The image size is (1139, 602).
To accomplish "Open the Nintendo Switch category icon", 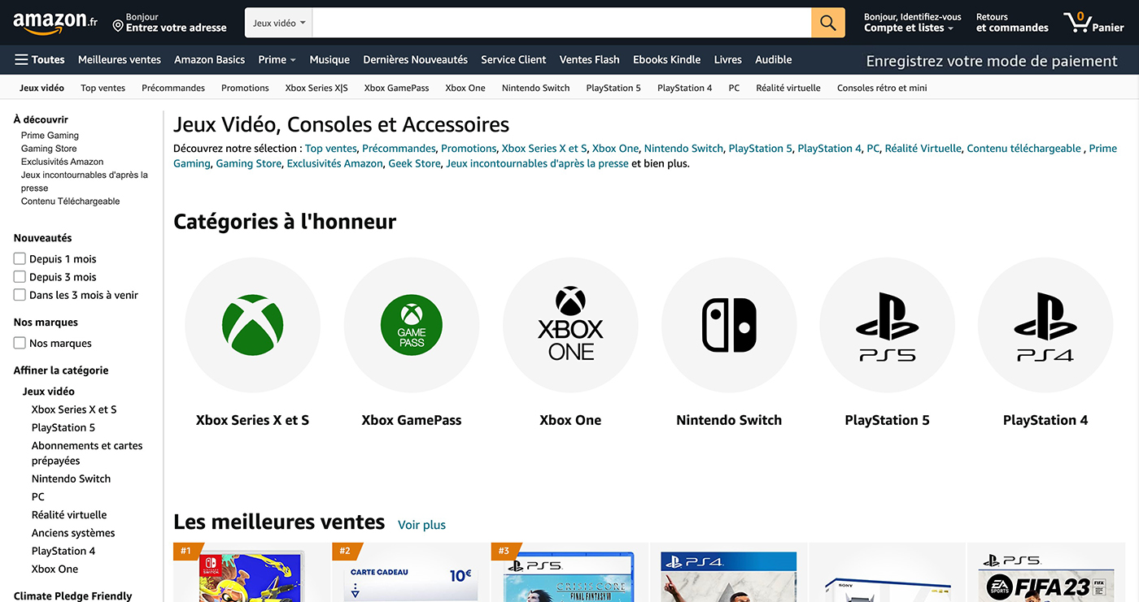I will click(x=729, y=325).
